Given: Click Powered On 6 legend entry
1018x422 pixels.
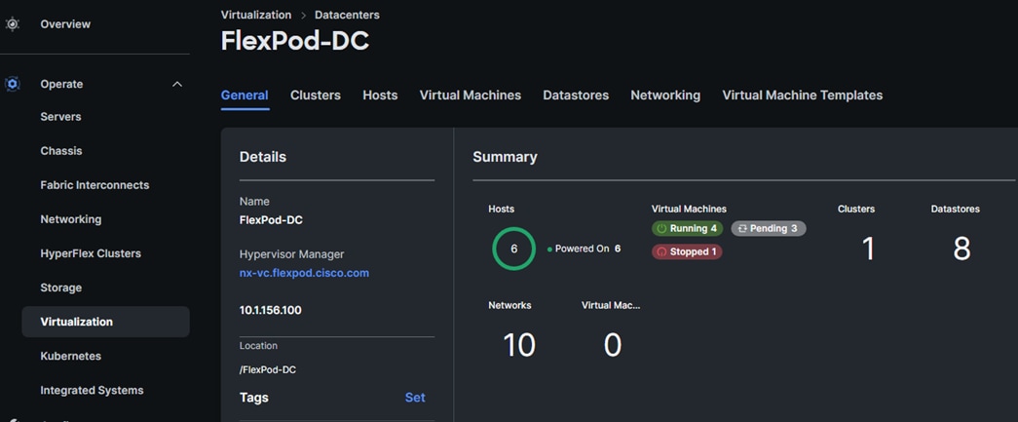Looking at the screenshot, I should pos(584,249).
